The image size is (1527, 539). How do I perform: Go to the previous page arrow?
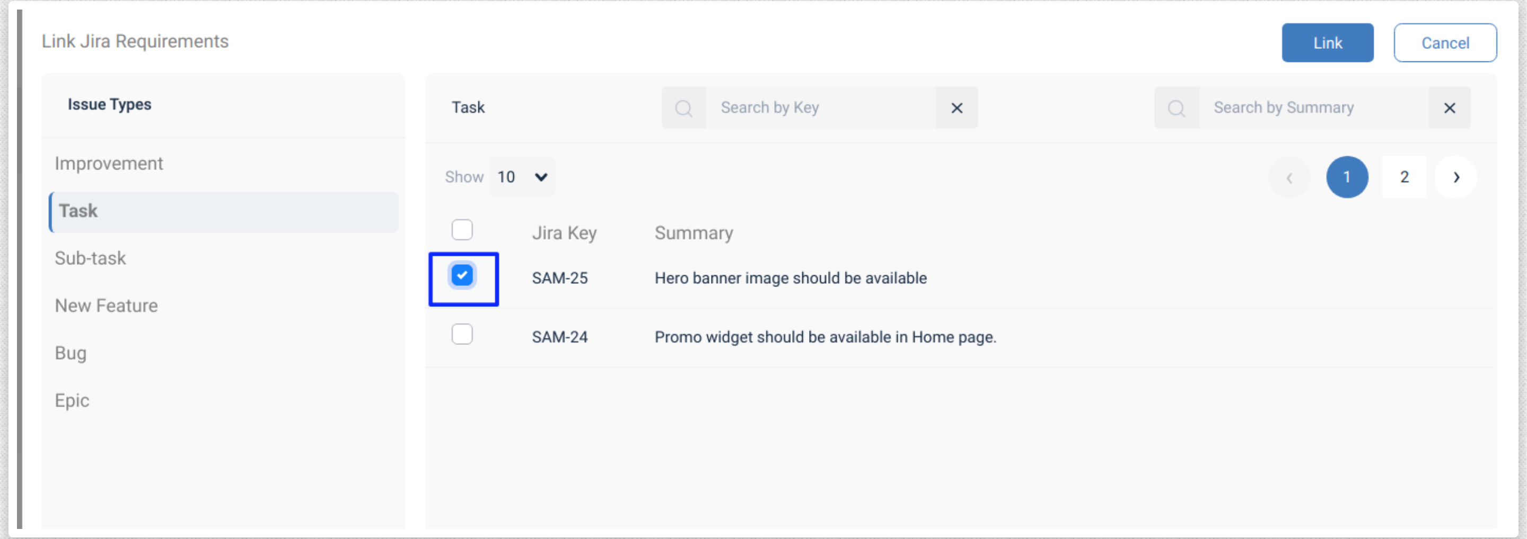click(x=1289, y=177)
